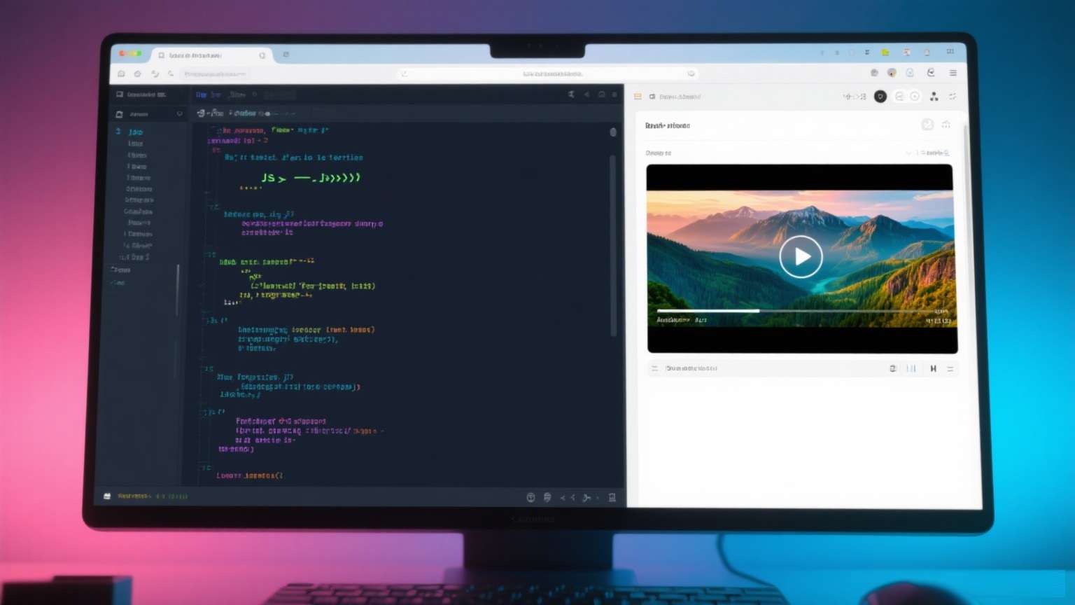
Task: Click the video play button
Action: (801, 257)
